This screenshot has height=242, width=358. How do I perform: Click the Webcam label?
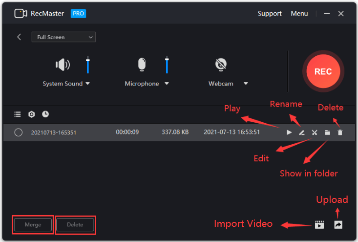coord(221,84)
